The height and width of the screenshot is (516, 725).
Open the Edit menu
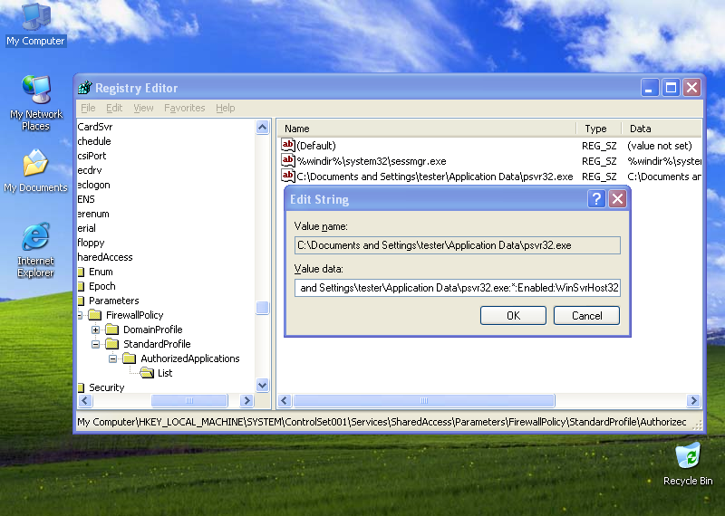pos(114,108)
